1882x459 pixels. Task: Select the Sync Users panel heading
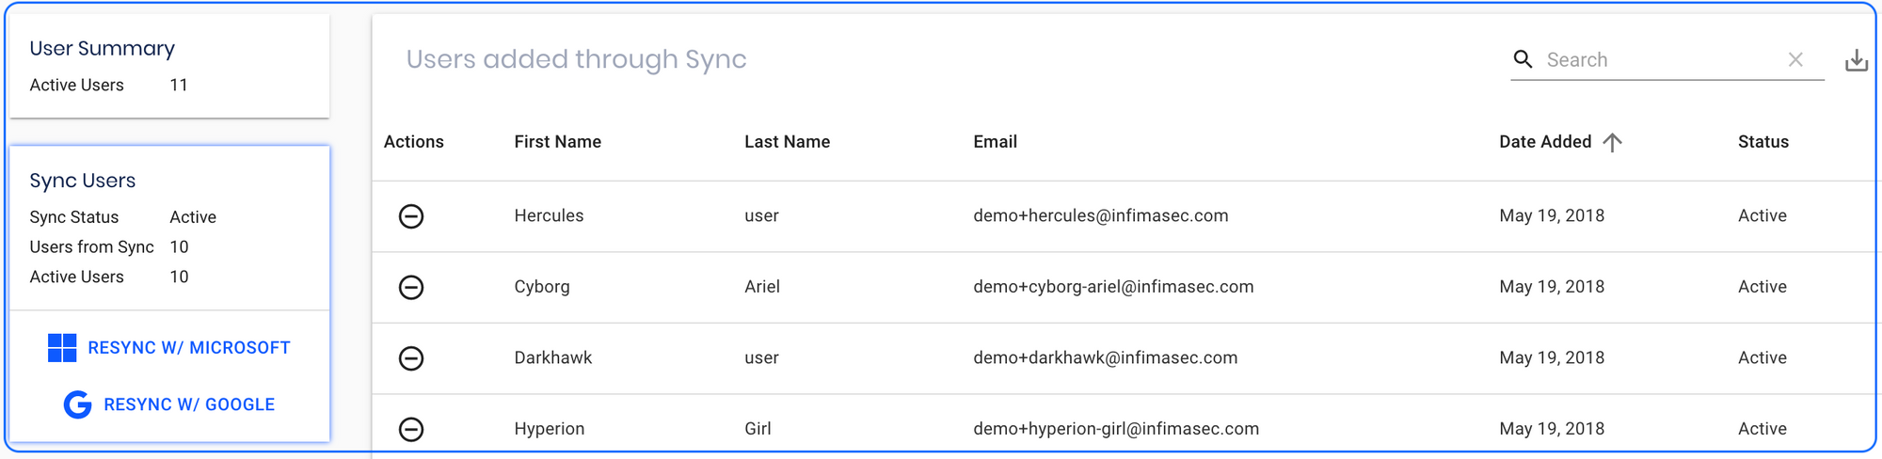click(x=83, y=181)
